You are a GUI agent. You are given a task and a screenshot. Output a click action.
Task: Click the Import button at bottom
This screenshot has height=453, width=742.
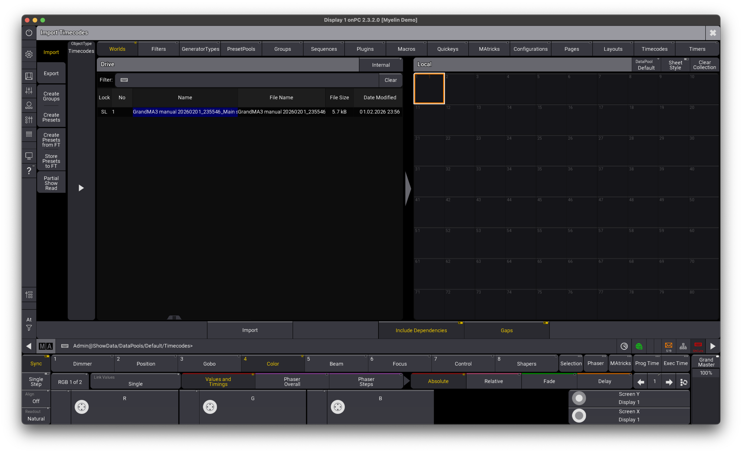[250, 330]
